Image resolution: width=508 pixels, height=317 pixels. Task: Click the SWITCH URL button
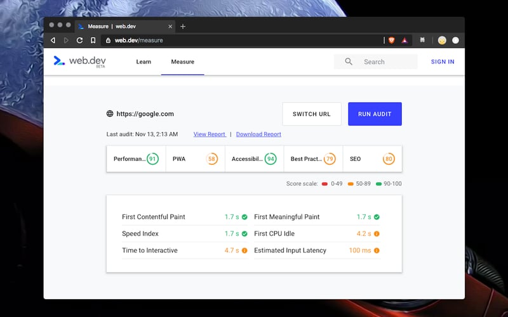click(312, 114)
